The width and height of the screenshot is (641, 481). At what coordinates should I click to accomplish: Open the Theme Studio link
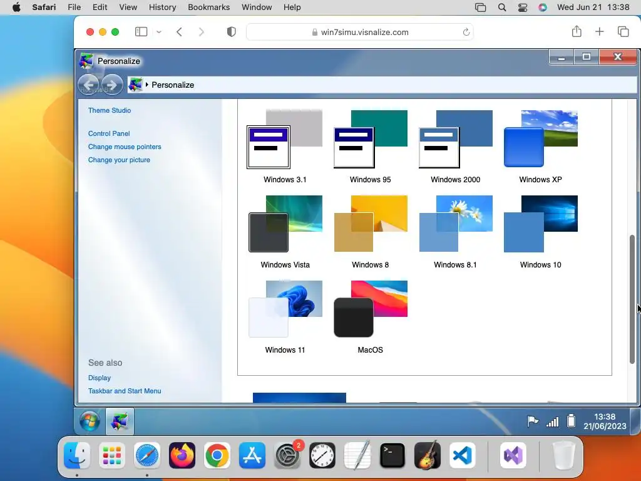click(110, 110)
